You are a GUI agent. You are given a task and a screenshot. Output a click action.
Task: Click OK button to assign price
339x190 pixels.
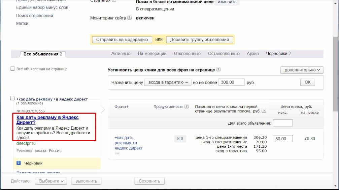pyautogui.click(x=307, y=82)
